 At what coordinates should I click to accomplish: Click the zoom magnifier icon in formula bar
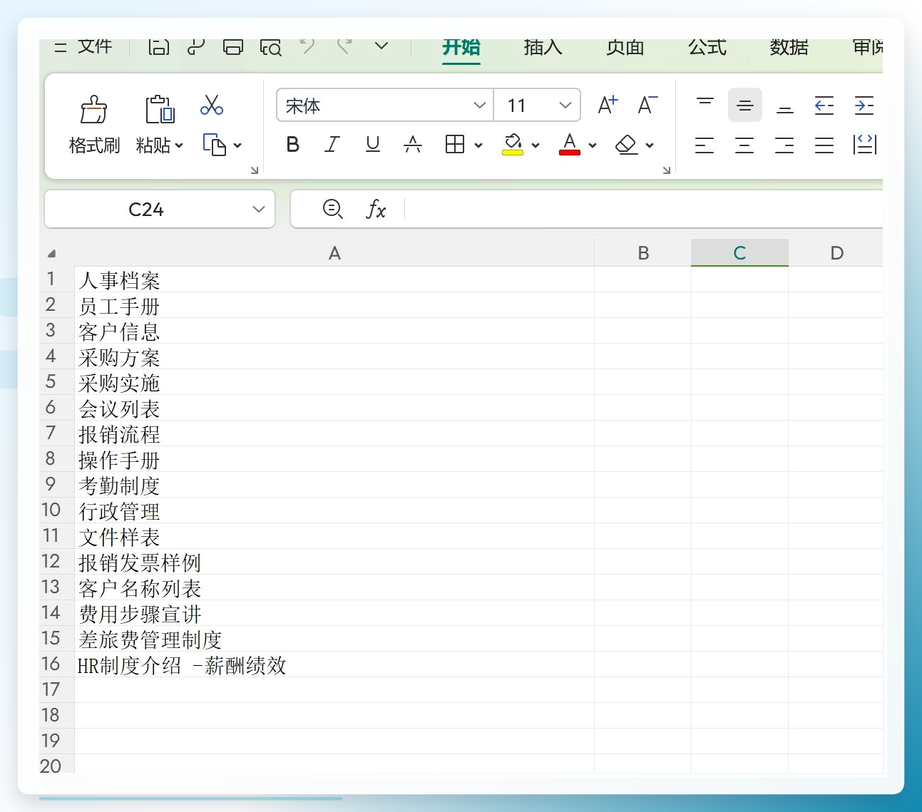[333, 209]
